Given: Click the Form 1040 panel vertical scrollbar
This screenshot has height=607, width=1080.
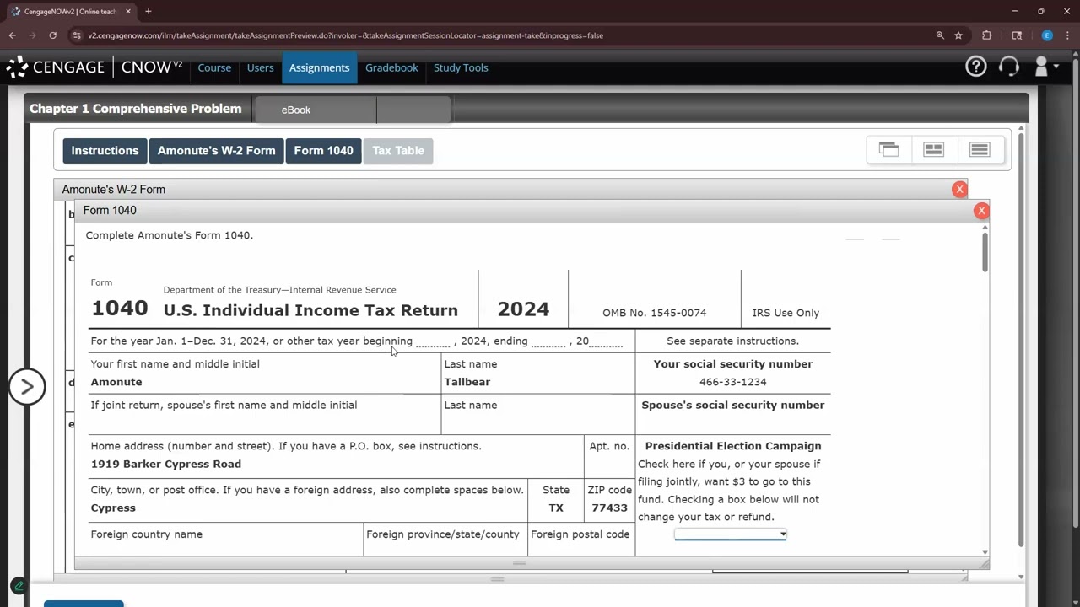Looking at the screenshot, I should 985,251.
